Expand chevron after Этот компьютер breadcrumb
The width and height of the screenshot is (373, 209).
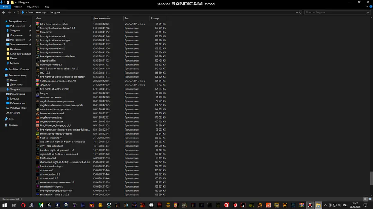[x=48, y=12]
